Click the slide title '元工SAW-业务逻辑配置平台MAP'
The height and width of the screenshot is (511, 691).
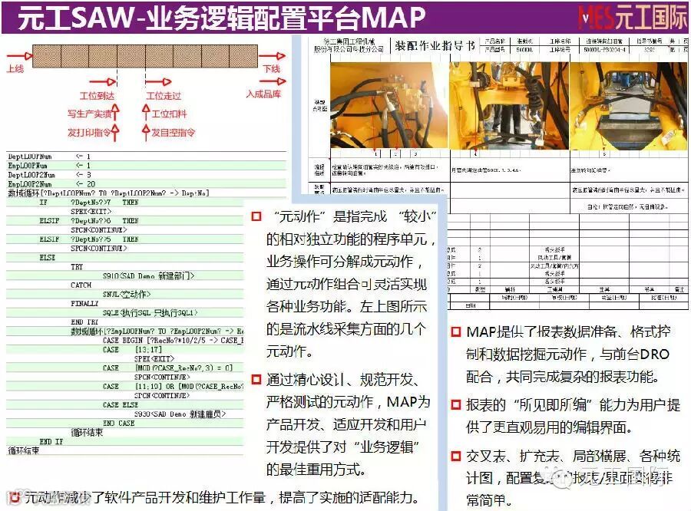click(x=221, y=18)
